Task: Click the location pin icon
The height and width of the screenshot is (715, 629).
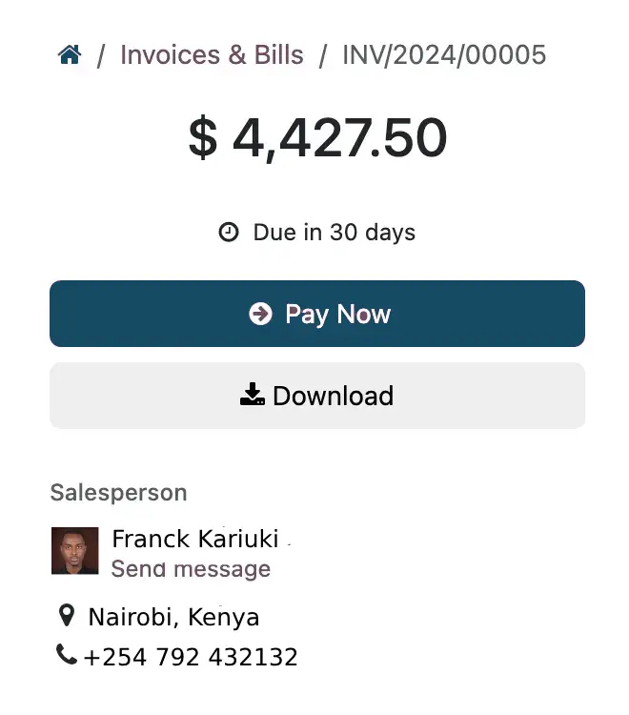Action: click(x=66, y=616)
